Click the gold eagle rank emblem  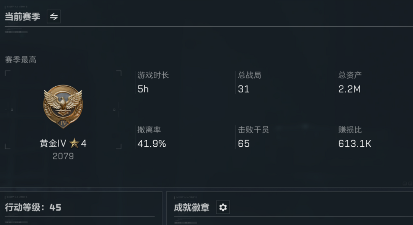(63, 107)
